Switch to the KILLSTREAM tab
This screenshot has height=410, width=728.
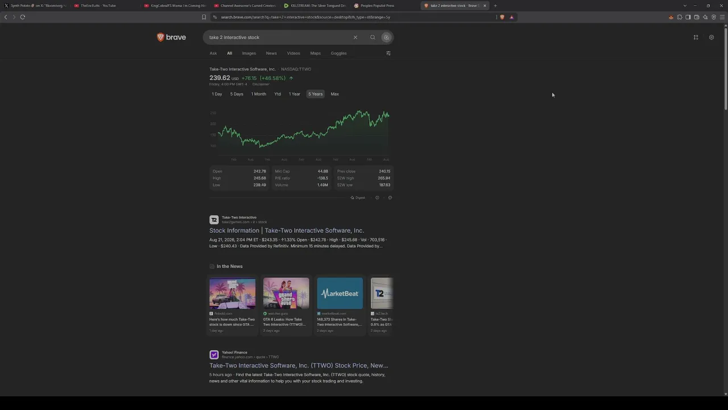click(315, 6)
